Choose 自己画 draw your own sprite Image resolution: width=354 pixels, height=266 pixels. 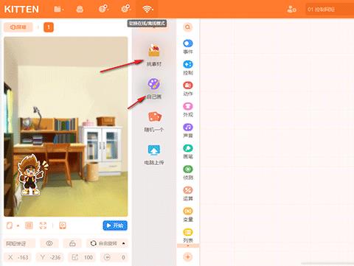point(154,88)
